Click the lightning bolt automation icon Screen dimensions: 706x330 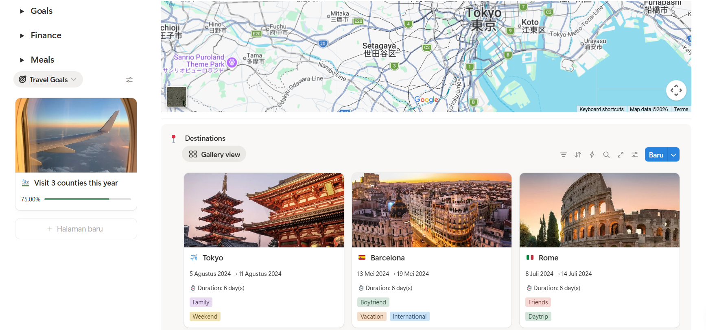point(592,155)
